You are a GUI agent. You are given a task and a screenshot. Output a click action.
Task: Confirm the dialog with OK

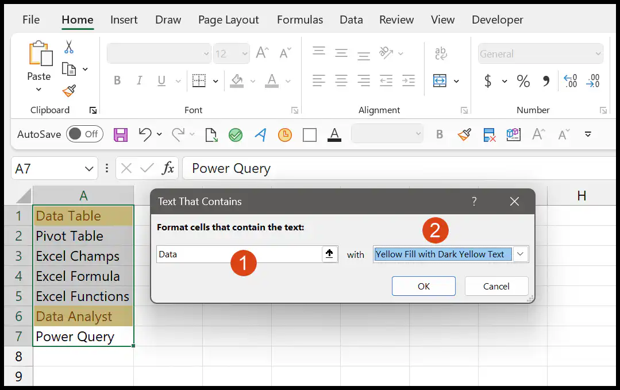click(x=423, y=286)
